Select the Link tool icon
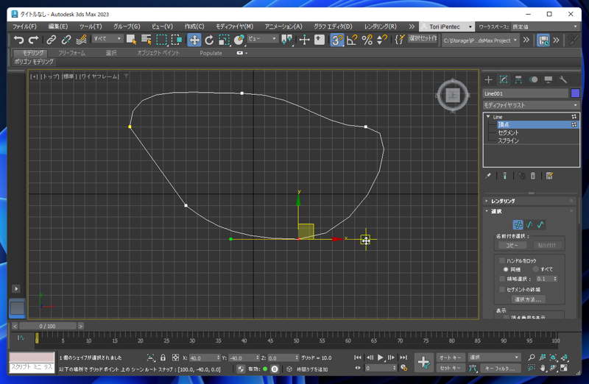The width and height of the screenshot is (589, 384). (x=51, y=40)
